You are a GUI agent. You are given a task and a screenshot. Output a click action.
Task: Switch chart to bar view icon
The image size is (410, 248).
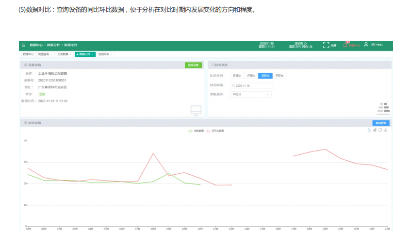coord(375,130)
